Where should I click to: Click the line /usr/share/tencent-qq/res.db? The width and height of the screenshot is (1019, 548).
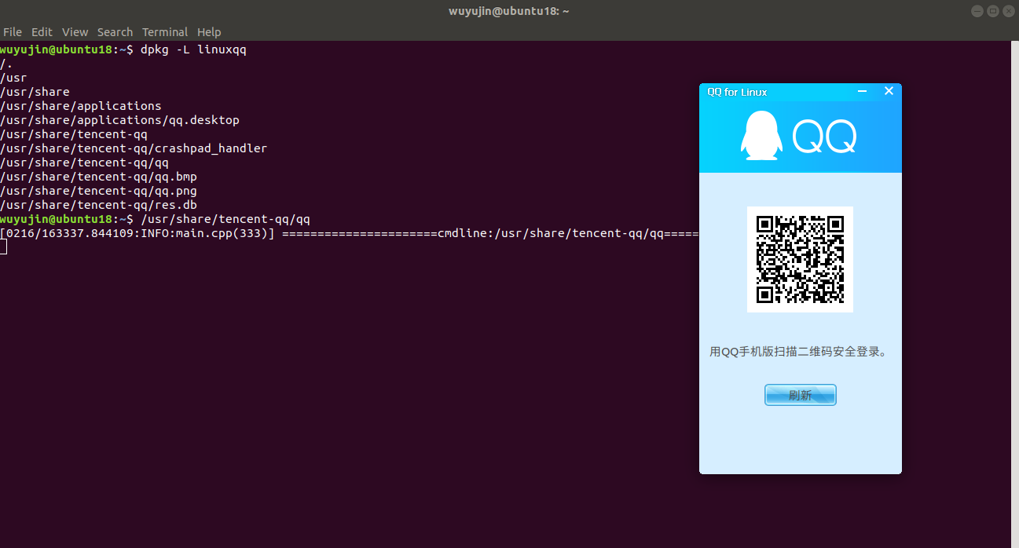[99, 205]
